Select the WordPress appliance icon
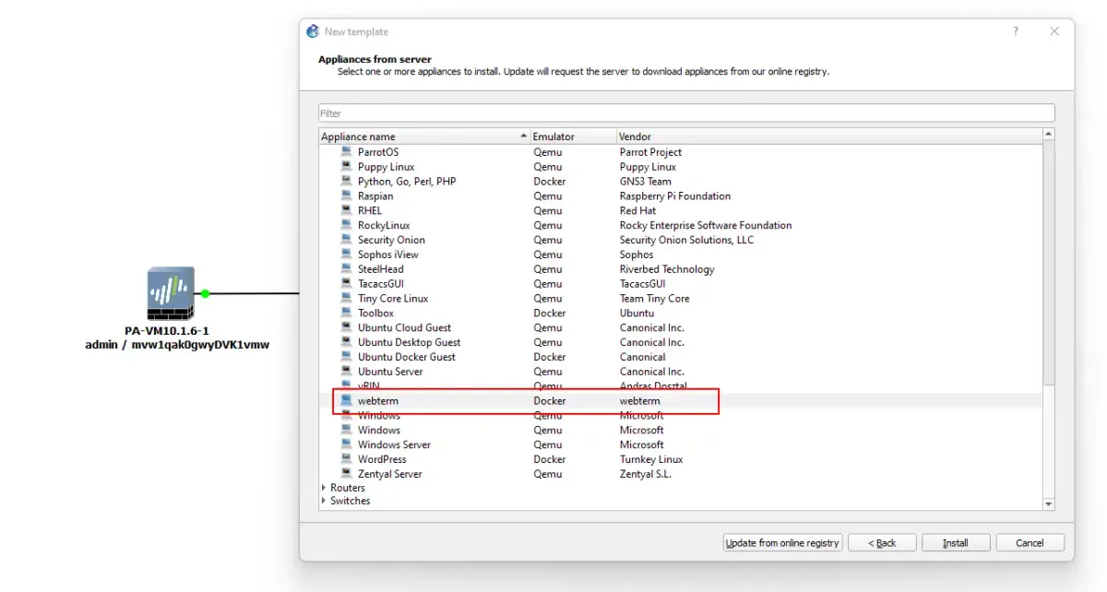The image size is (1107, 592). coord(346,459)
